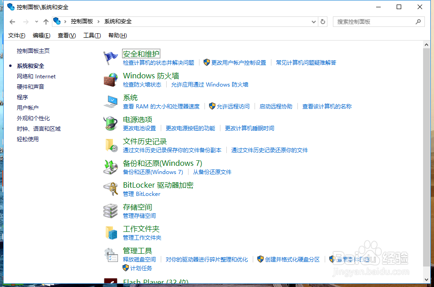Open 控制面板主页 in sidebar
Screen dimensions: 434x287
33,51
